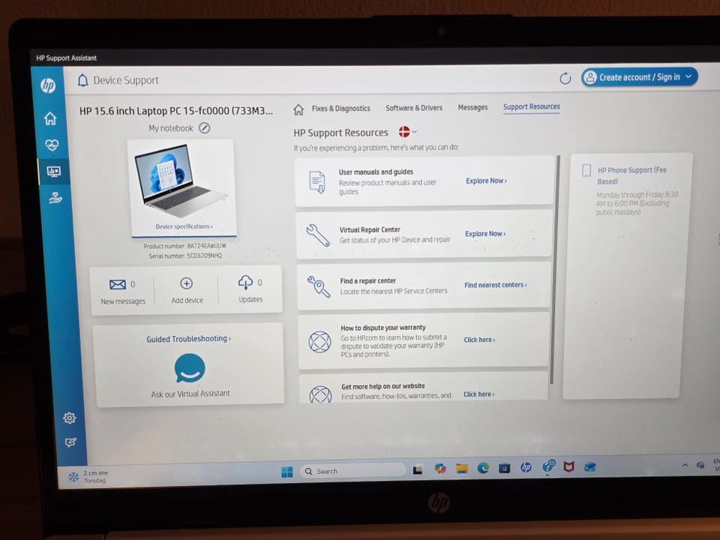Open Settings gear in sidebar
Screen dimensions: 720x540
[69, 418]
